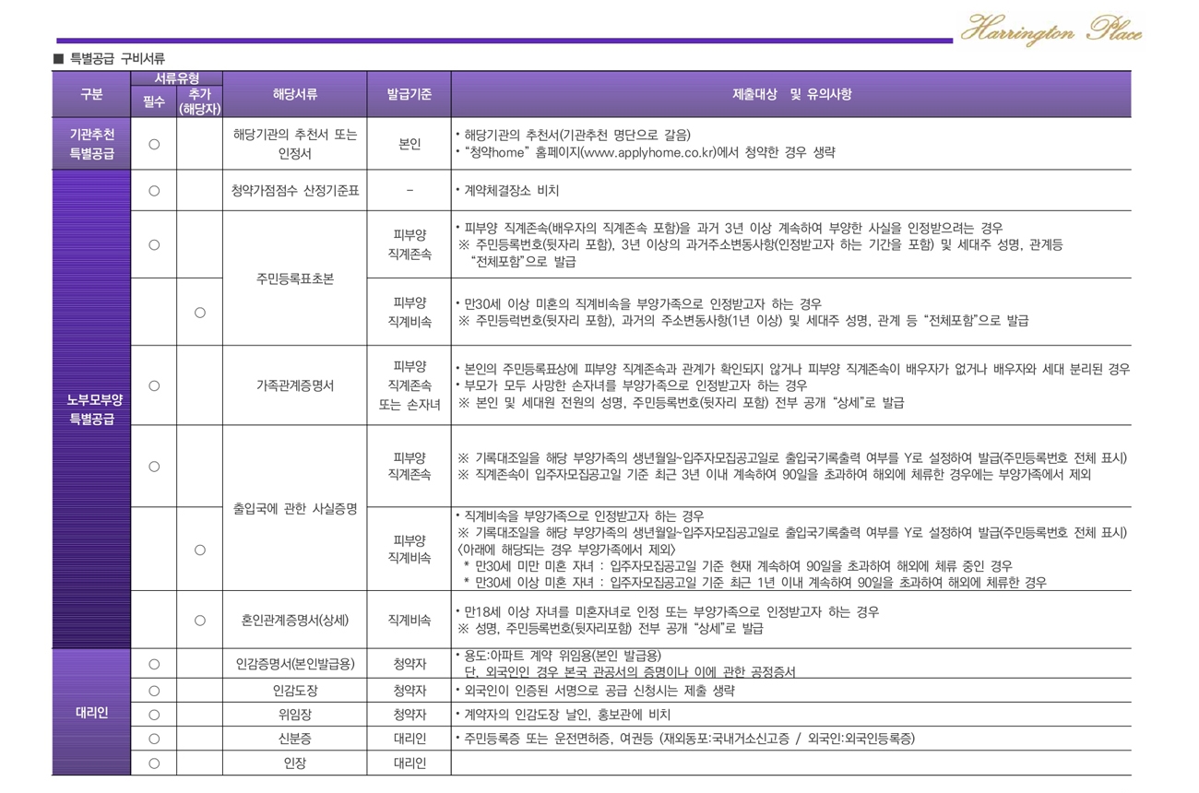Select the '인감증명서(본인발급용)' cell
The height and width of the screenshot is (793, 1199).
[x=295, y=663]
